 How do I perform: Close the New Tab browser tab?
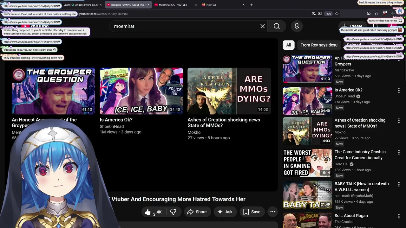pos(244,5)
